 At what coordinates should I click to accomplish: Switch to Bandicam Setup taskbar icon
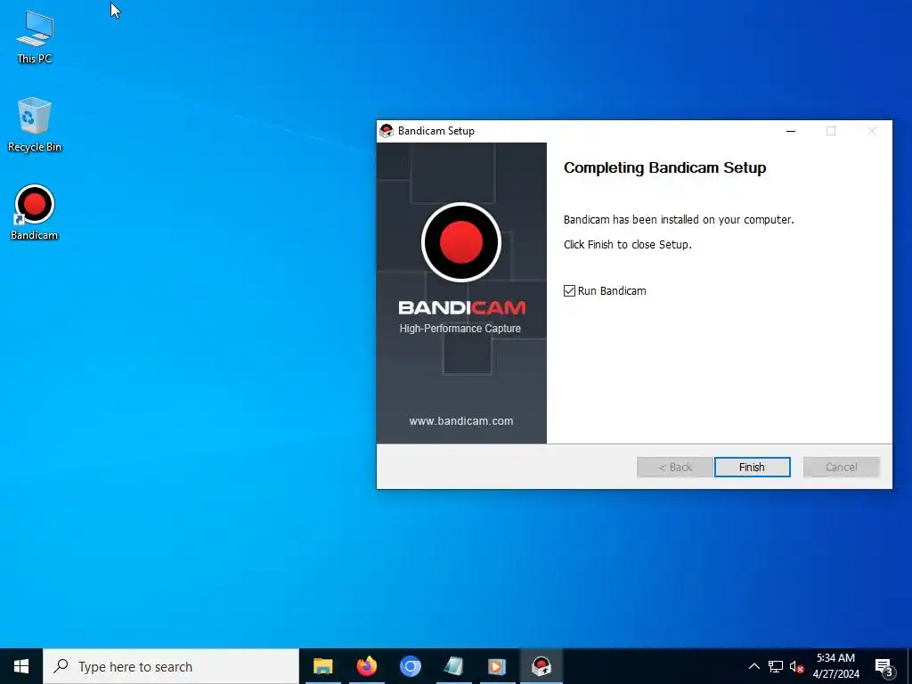point(541,666)
